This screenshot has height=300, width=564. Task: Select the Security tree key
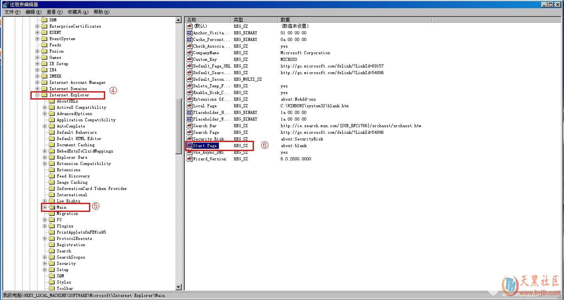[x=66, y=263]
